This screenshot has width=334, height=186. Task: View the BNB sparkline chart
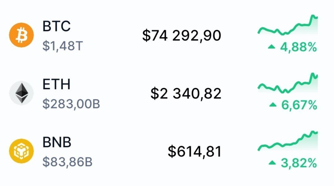pos(288,142)
